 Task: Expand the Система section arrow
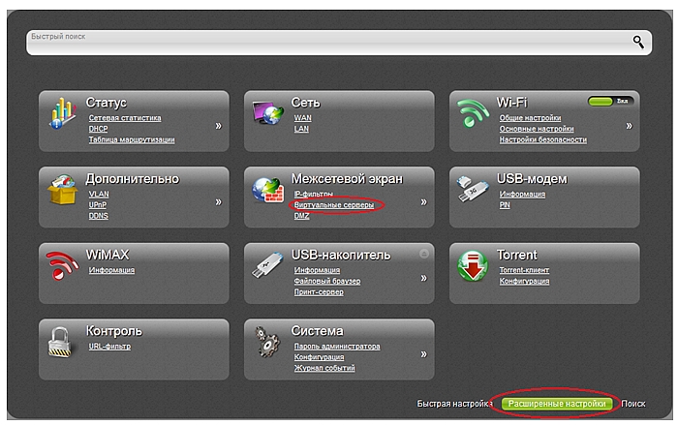tap(423, 354)
